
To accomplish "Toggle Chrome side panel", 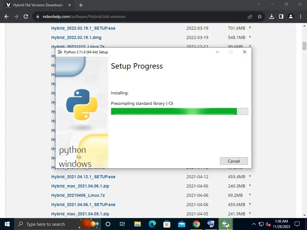I will 281,17.
